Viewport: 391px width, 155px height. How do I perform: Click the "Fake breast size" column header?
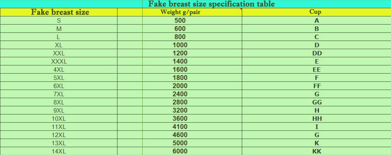(60, 12)
